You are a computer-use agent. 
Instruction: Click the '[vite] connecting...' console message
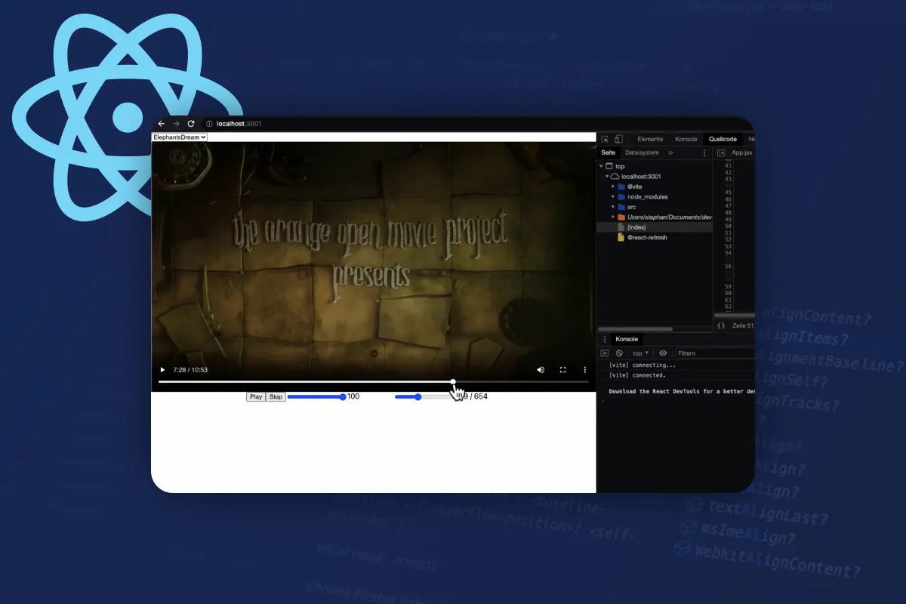click(643, 365)
